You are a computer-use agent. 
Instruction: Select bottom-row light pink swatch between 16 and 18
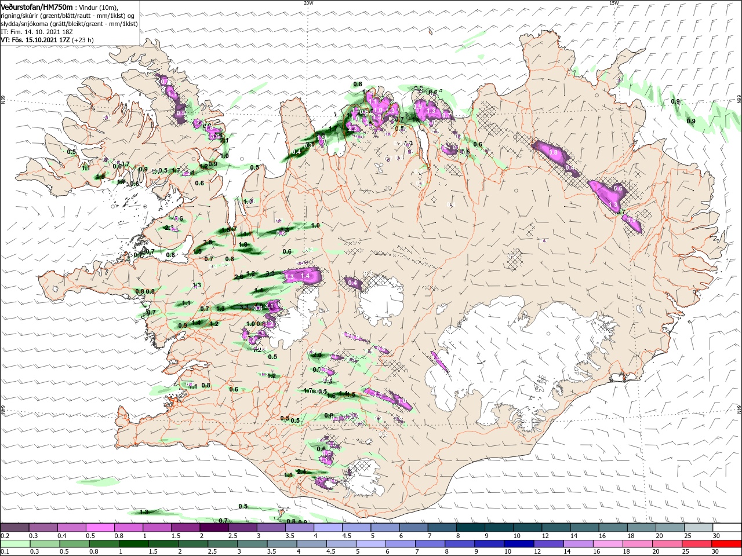click(608, 544)
